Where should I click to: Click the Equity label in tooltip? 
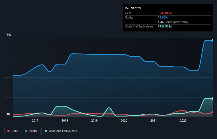tap(129, 17)
